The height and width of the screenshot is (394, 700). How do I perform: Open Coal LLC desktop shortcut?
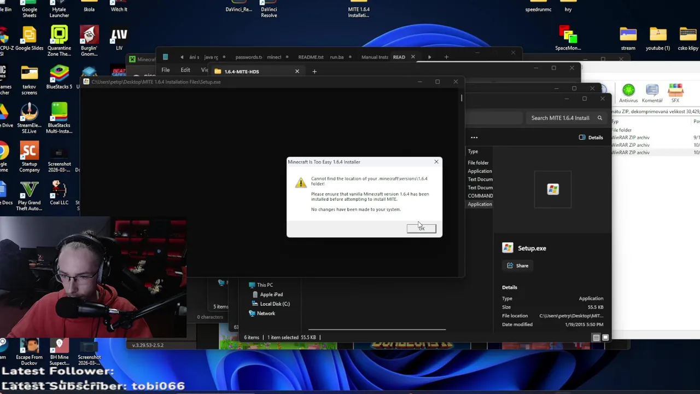(x=59, y=193)
